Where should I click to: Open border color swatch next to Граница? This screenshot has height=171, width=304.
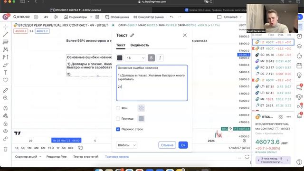[141, 119]
